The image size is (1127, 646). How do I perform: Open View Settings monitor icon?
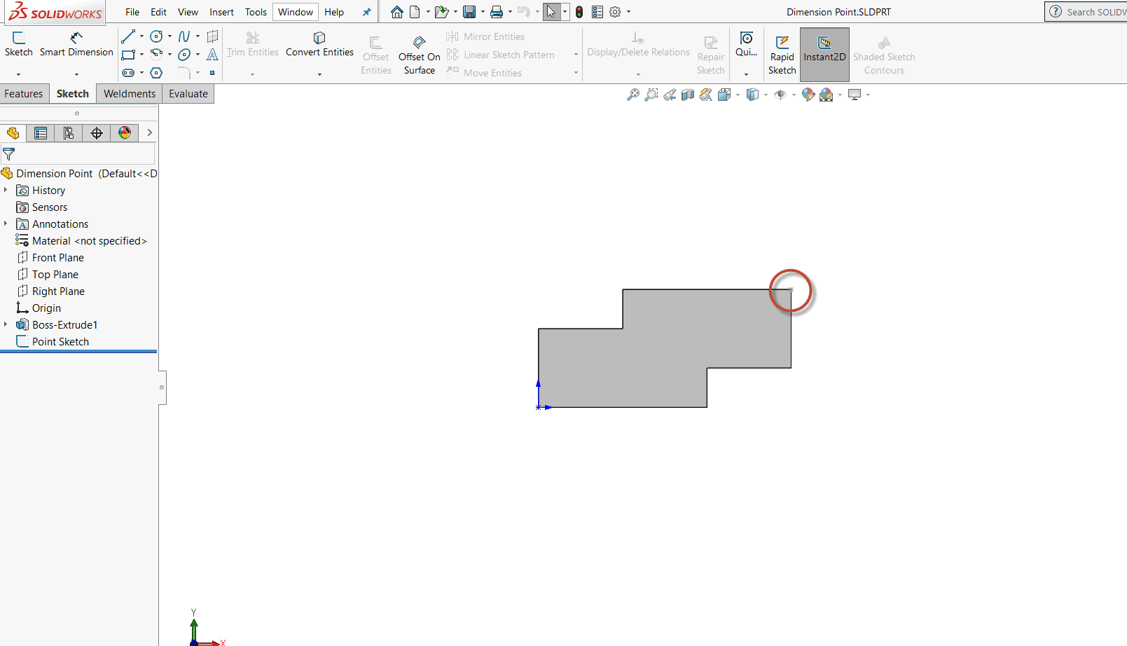click(855, 95)
